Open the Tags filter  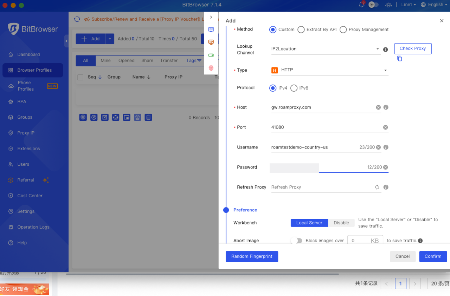point(194,61)
